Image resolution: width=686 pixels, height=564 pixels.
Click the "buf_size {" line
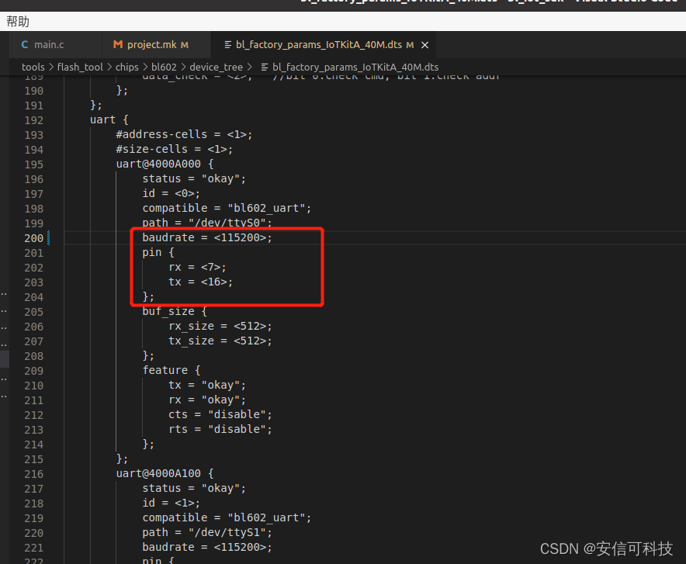[x=175, y=311]
